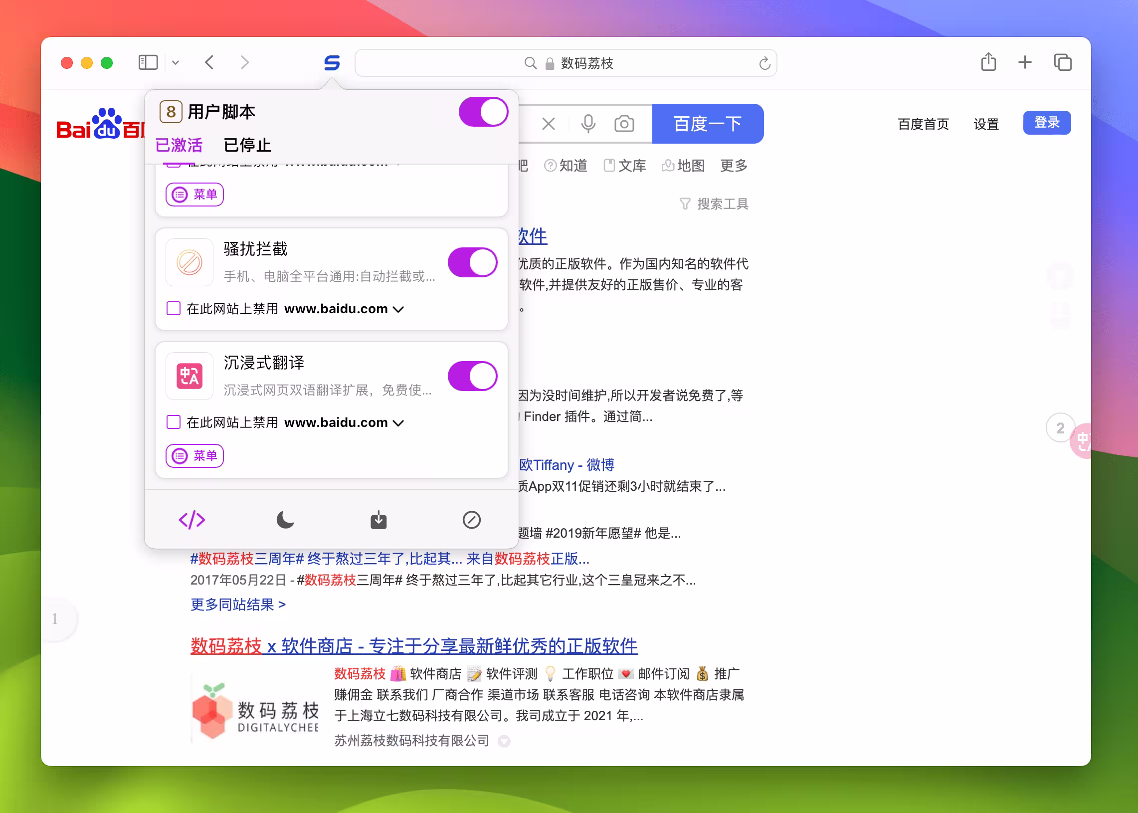This screenshot has width=1138, height=813.
Task: Open a new tab with plus icon
Action: pos(1025,62)
